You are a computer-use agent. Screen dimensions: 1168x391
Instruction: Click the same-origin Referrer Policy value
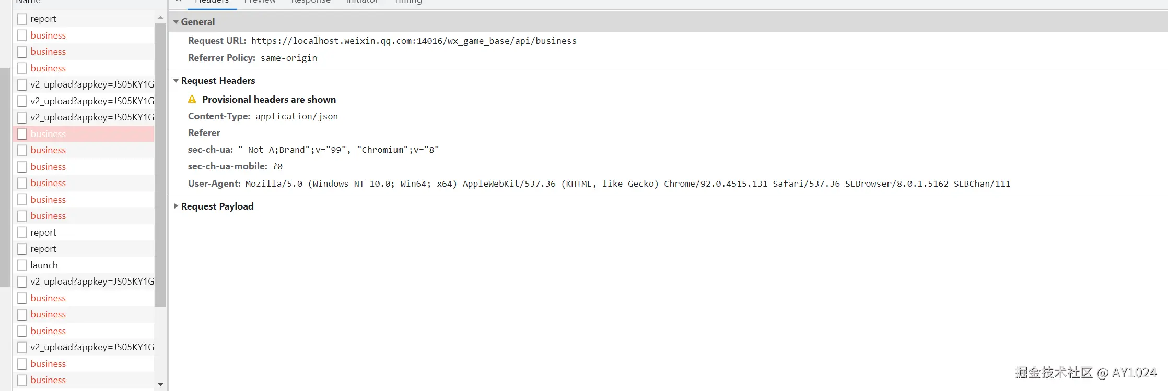289,58
